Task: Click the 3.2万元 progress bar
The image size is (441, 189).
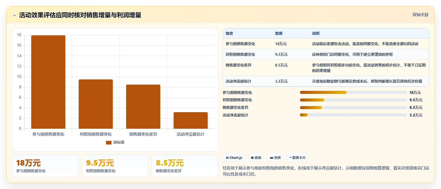Action: tap(353, 115)
